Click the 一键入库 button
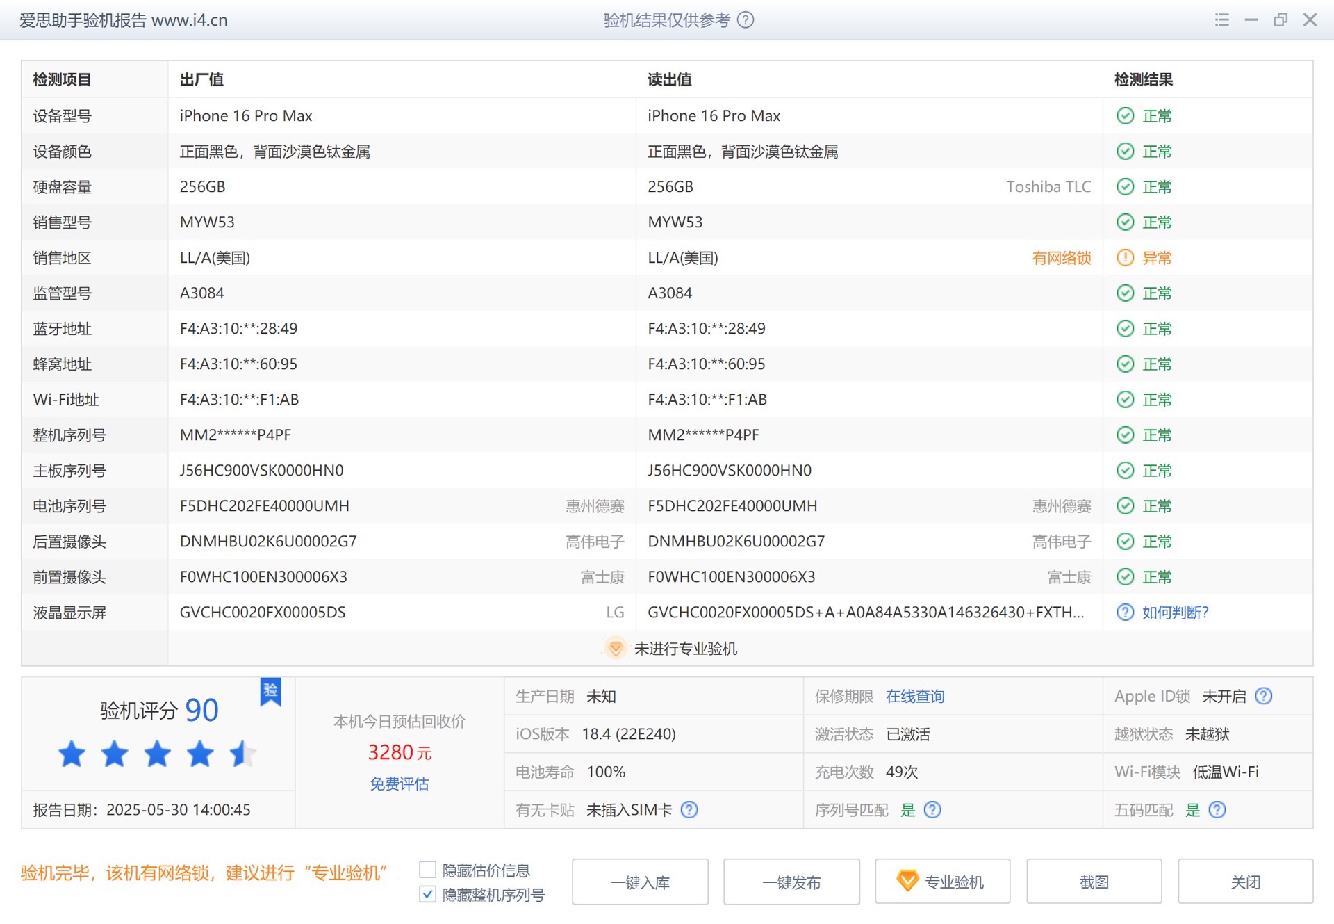The width and height of the screenshot is (1334, 924). tap(640, 882)
